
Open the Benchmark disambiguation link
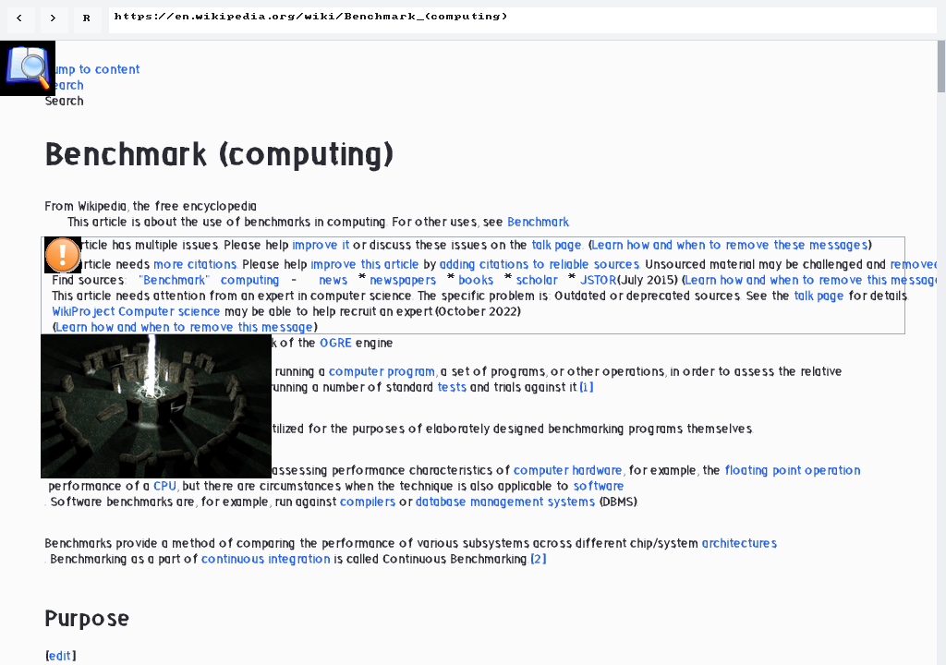click(539, 222)
